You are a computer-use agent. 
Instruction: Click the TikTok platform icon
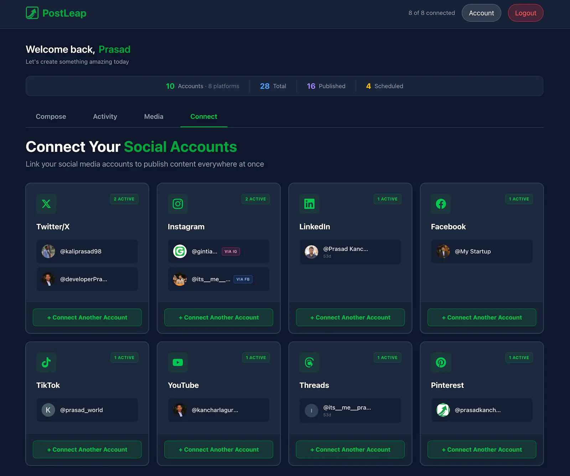click(x=46, y=362)
